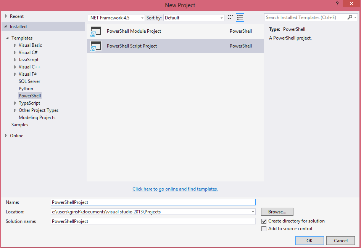This screenshot has width=361, height=248.
Task: Select the TypeScript tree label
Action: [x=29, y=103]
